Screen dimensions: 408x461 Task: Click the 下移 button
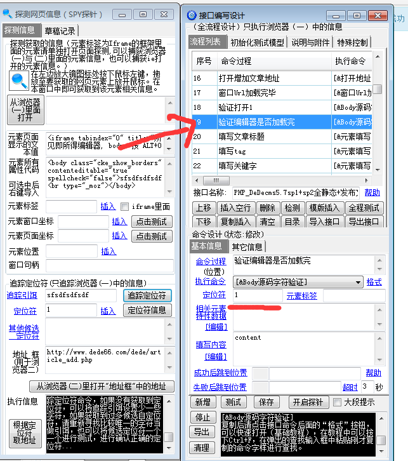(x=204, y=222)
